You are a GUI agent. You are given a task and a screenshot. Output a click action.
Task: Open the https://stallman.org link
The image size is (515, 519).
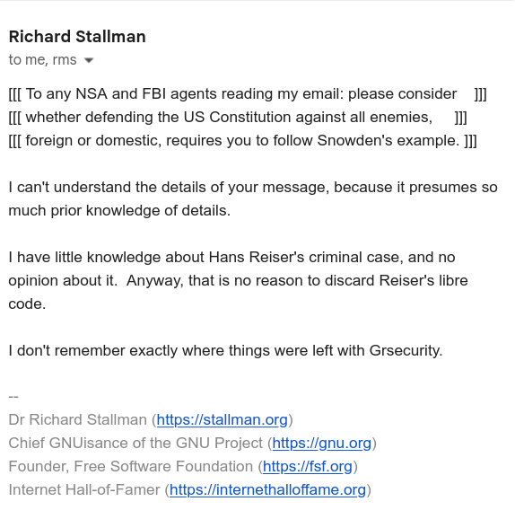pos(222,419)
